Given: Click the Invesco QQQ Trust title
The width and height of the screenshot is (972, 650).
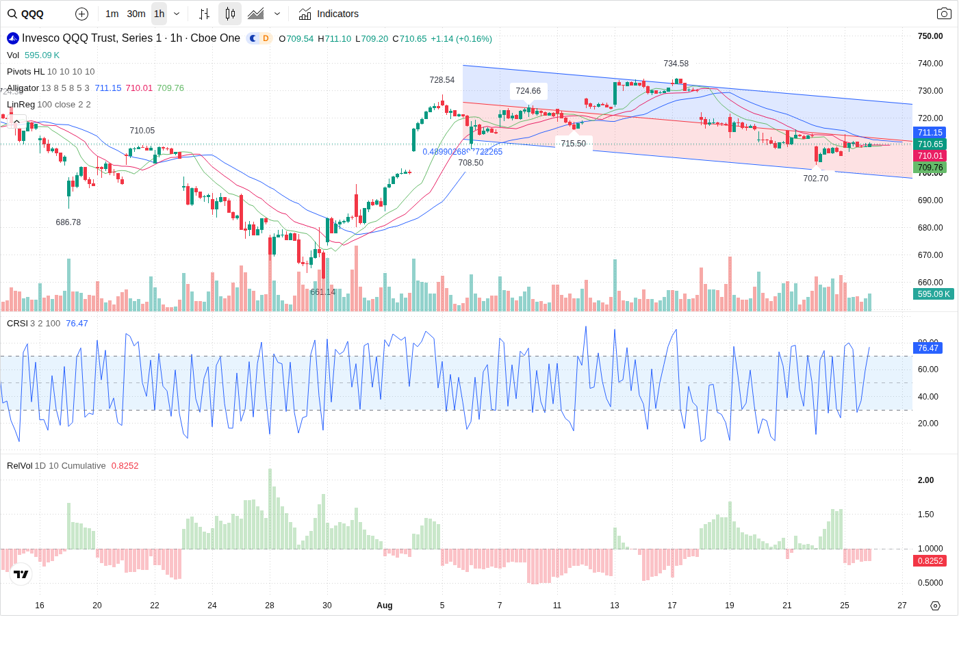Looking at the screenshot, I should [x=131, y=38].
